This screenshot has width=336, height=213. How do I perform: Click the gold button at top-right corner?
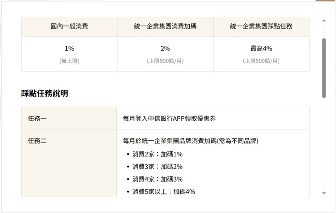point(326,1)
